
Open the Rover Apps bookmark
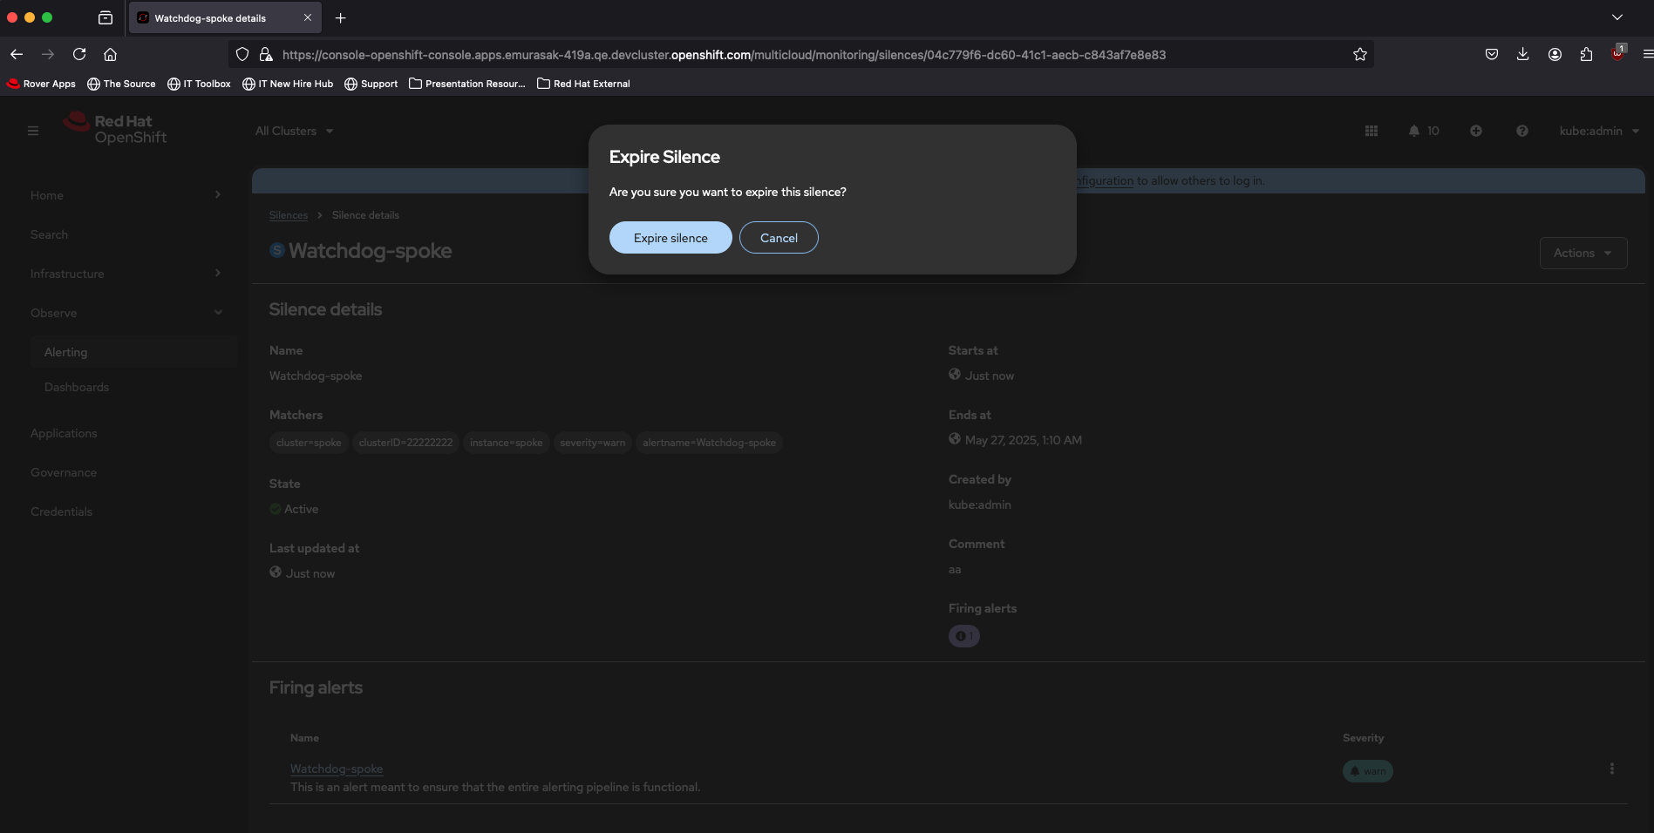coord(41,84)
